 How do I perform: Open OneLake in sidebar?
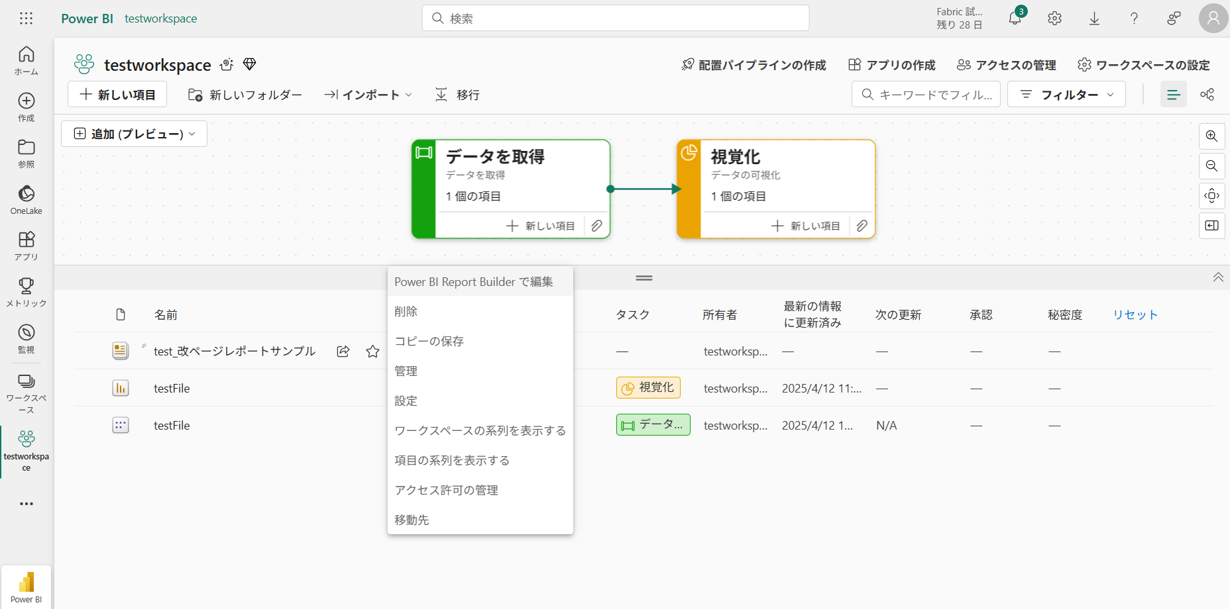[27, 200]
